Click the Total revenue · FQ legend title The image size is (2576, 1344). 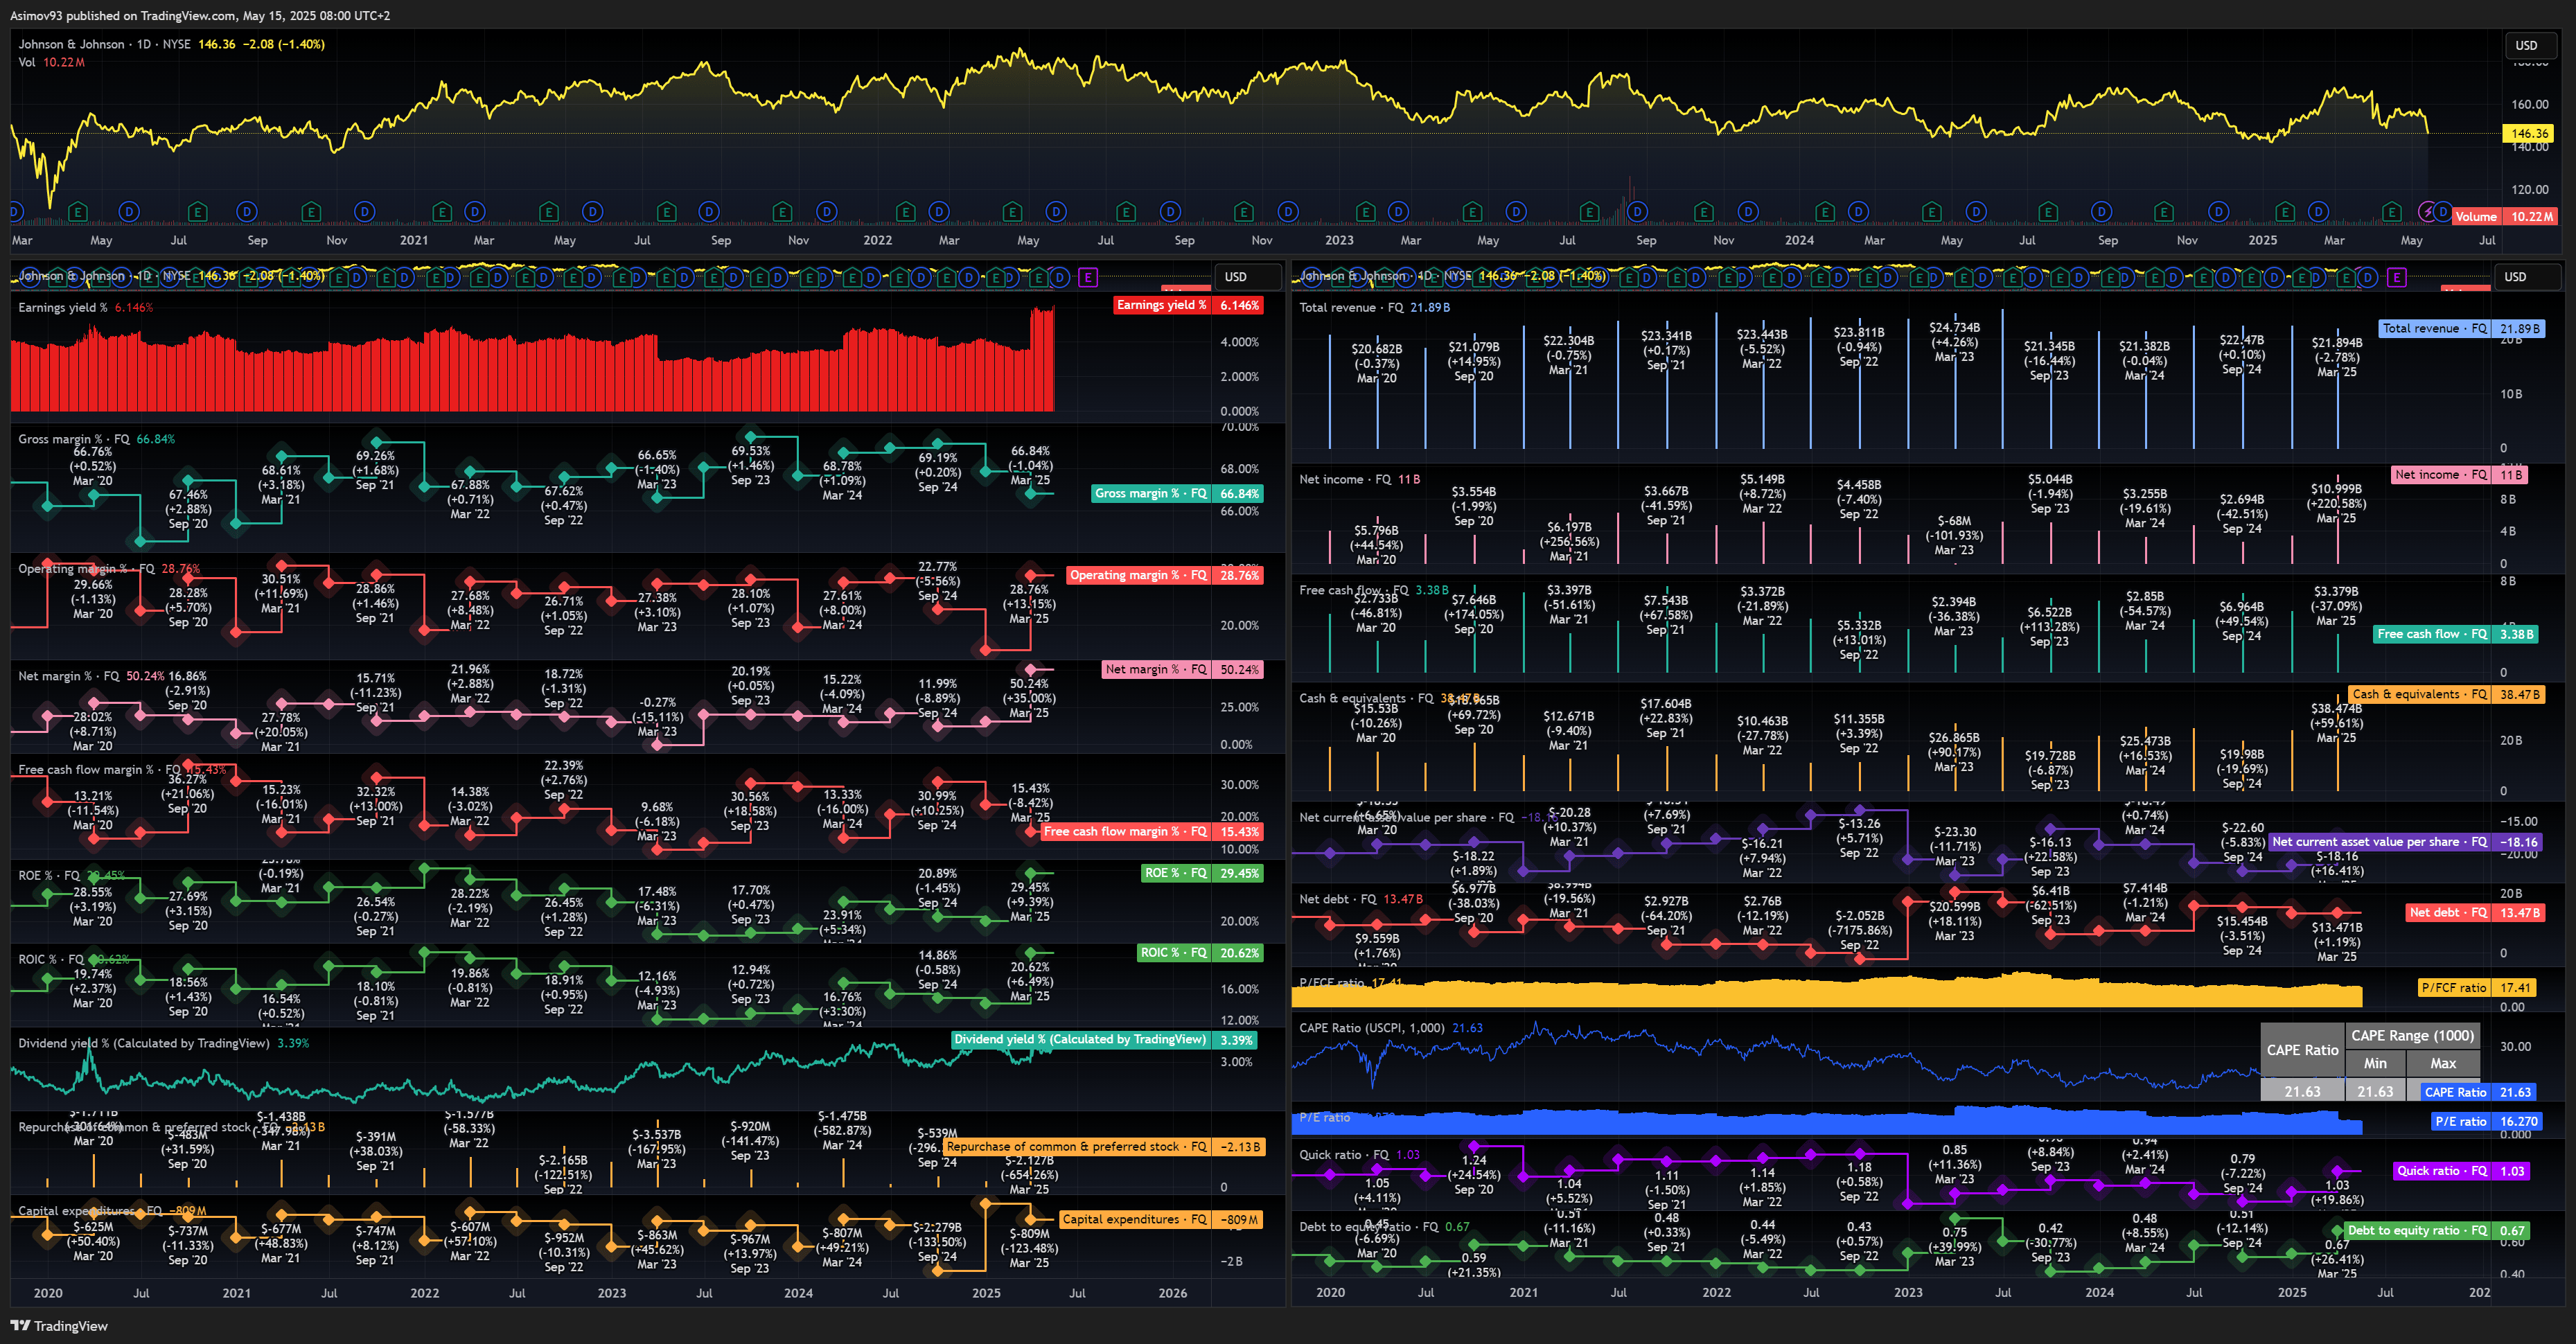tap(1351, 307)
